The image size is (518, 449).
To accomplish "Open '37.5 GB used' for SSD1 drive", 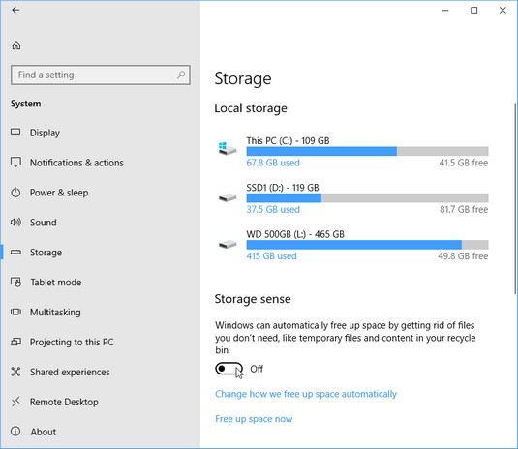I will click(273, 210).
